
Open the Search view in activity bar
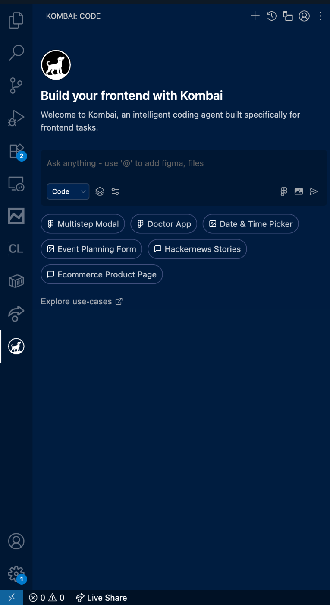click(x=16, y=53)
